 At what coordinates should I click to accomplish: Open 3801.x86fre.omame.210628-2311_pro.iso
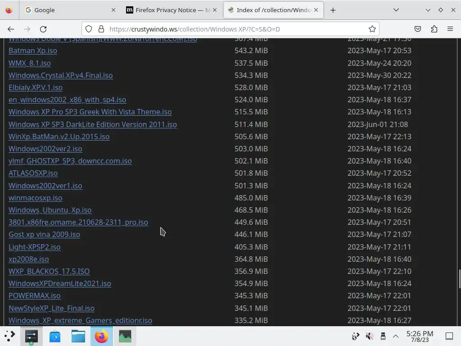point(78,223)
